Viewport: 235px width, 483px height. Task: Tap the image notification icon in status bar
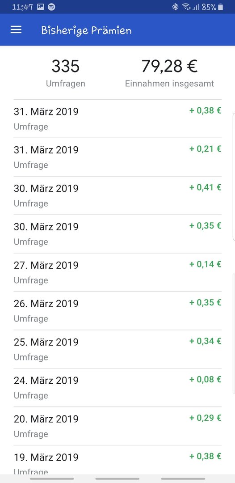point(41,7)
